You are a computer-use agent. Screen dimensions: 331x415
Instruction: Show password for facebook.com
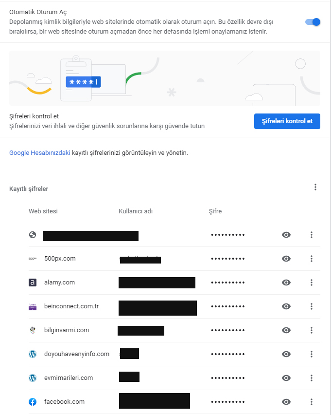pyautogui.click(x=286, y=402)
